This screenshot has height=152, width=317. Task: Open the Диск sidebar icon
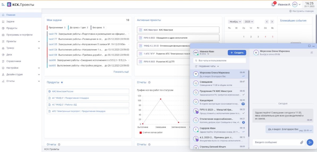pyautogui.click(x=3, y=55)
